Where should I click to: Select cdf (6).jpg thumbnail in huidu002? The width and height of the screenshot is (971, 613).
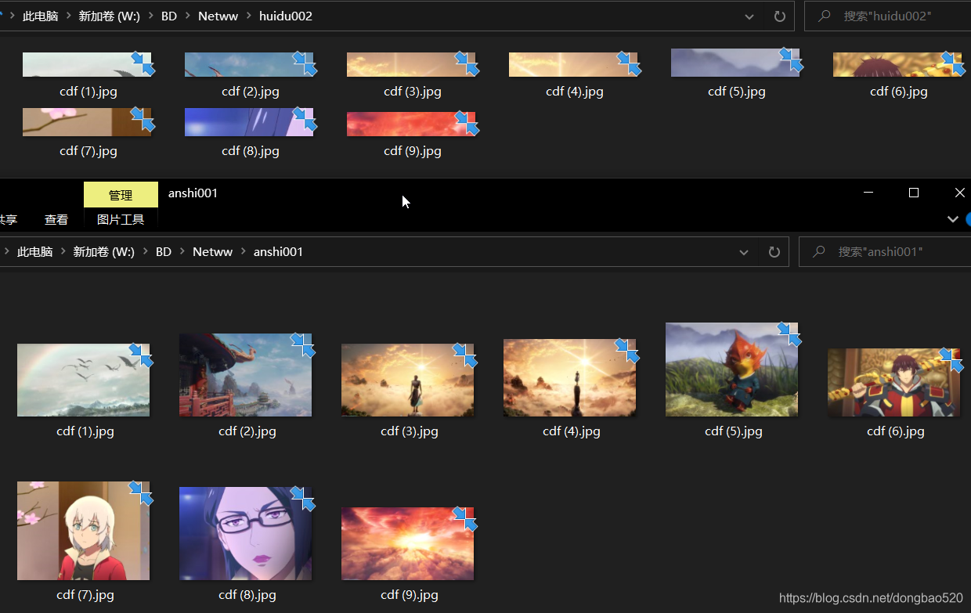(897, 64)
